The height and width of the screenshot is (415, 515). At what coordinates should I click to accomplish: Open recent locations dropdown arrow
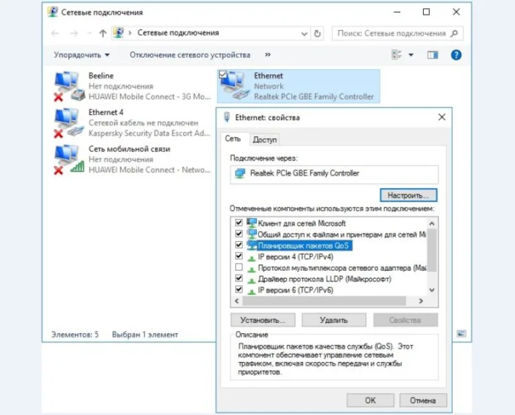pyautogui.click(x=89, y=33)
